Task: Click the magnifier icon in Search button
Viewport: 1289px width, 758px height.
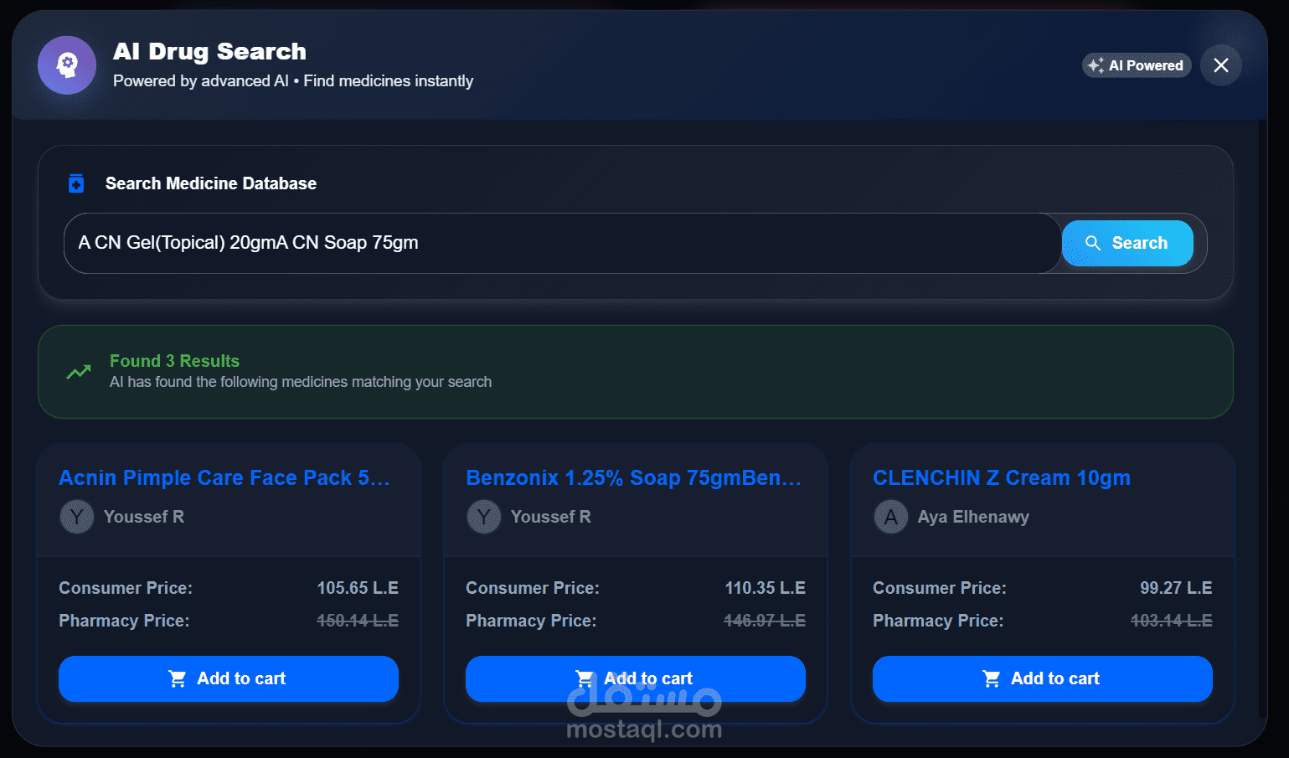Action: (1093, 243)
